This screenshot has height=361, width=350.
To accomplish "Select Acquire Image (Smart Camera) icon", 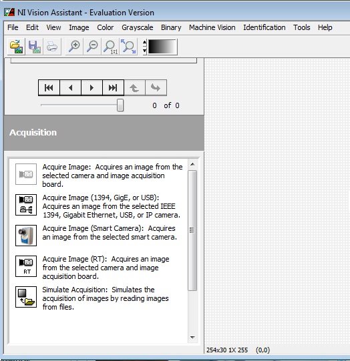I will pos(26,236).
